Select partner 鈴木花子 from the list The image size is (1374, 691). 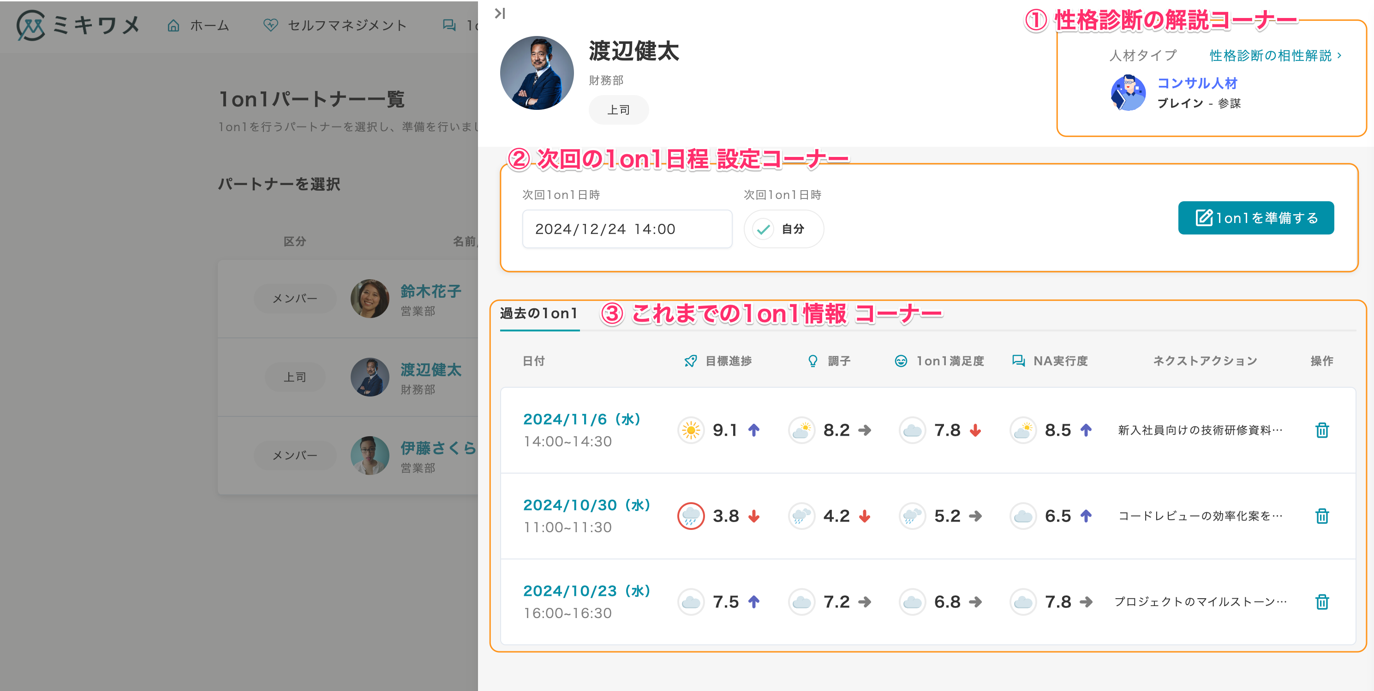point(430,291)
